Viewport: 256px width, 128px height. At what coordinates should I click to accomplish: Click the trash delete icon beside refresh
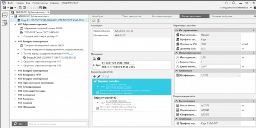98,21
